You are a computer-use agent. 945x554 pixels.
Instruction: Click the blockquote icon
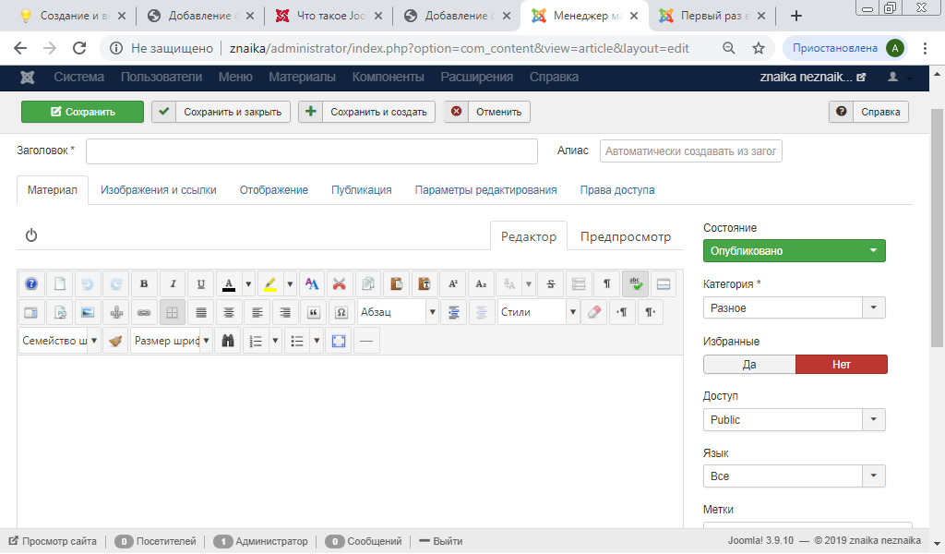coord(314,312)
